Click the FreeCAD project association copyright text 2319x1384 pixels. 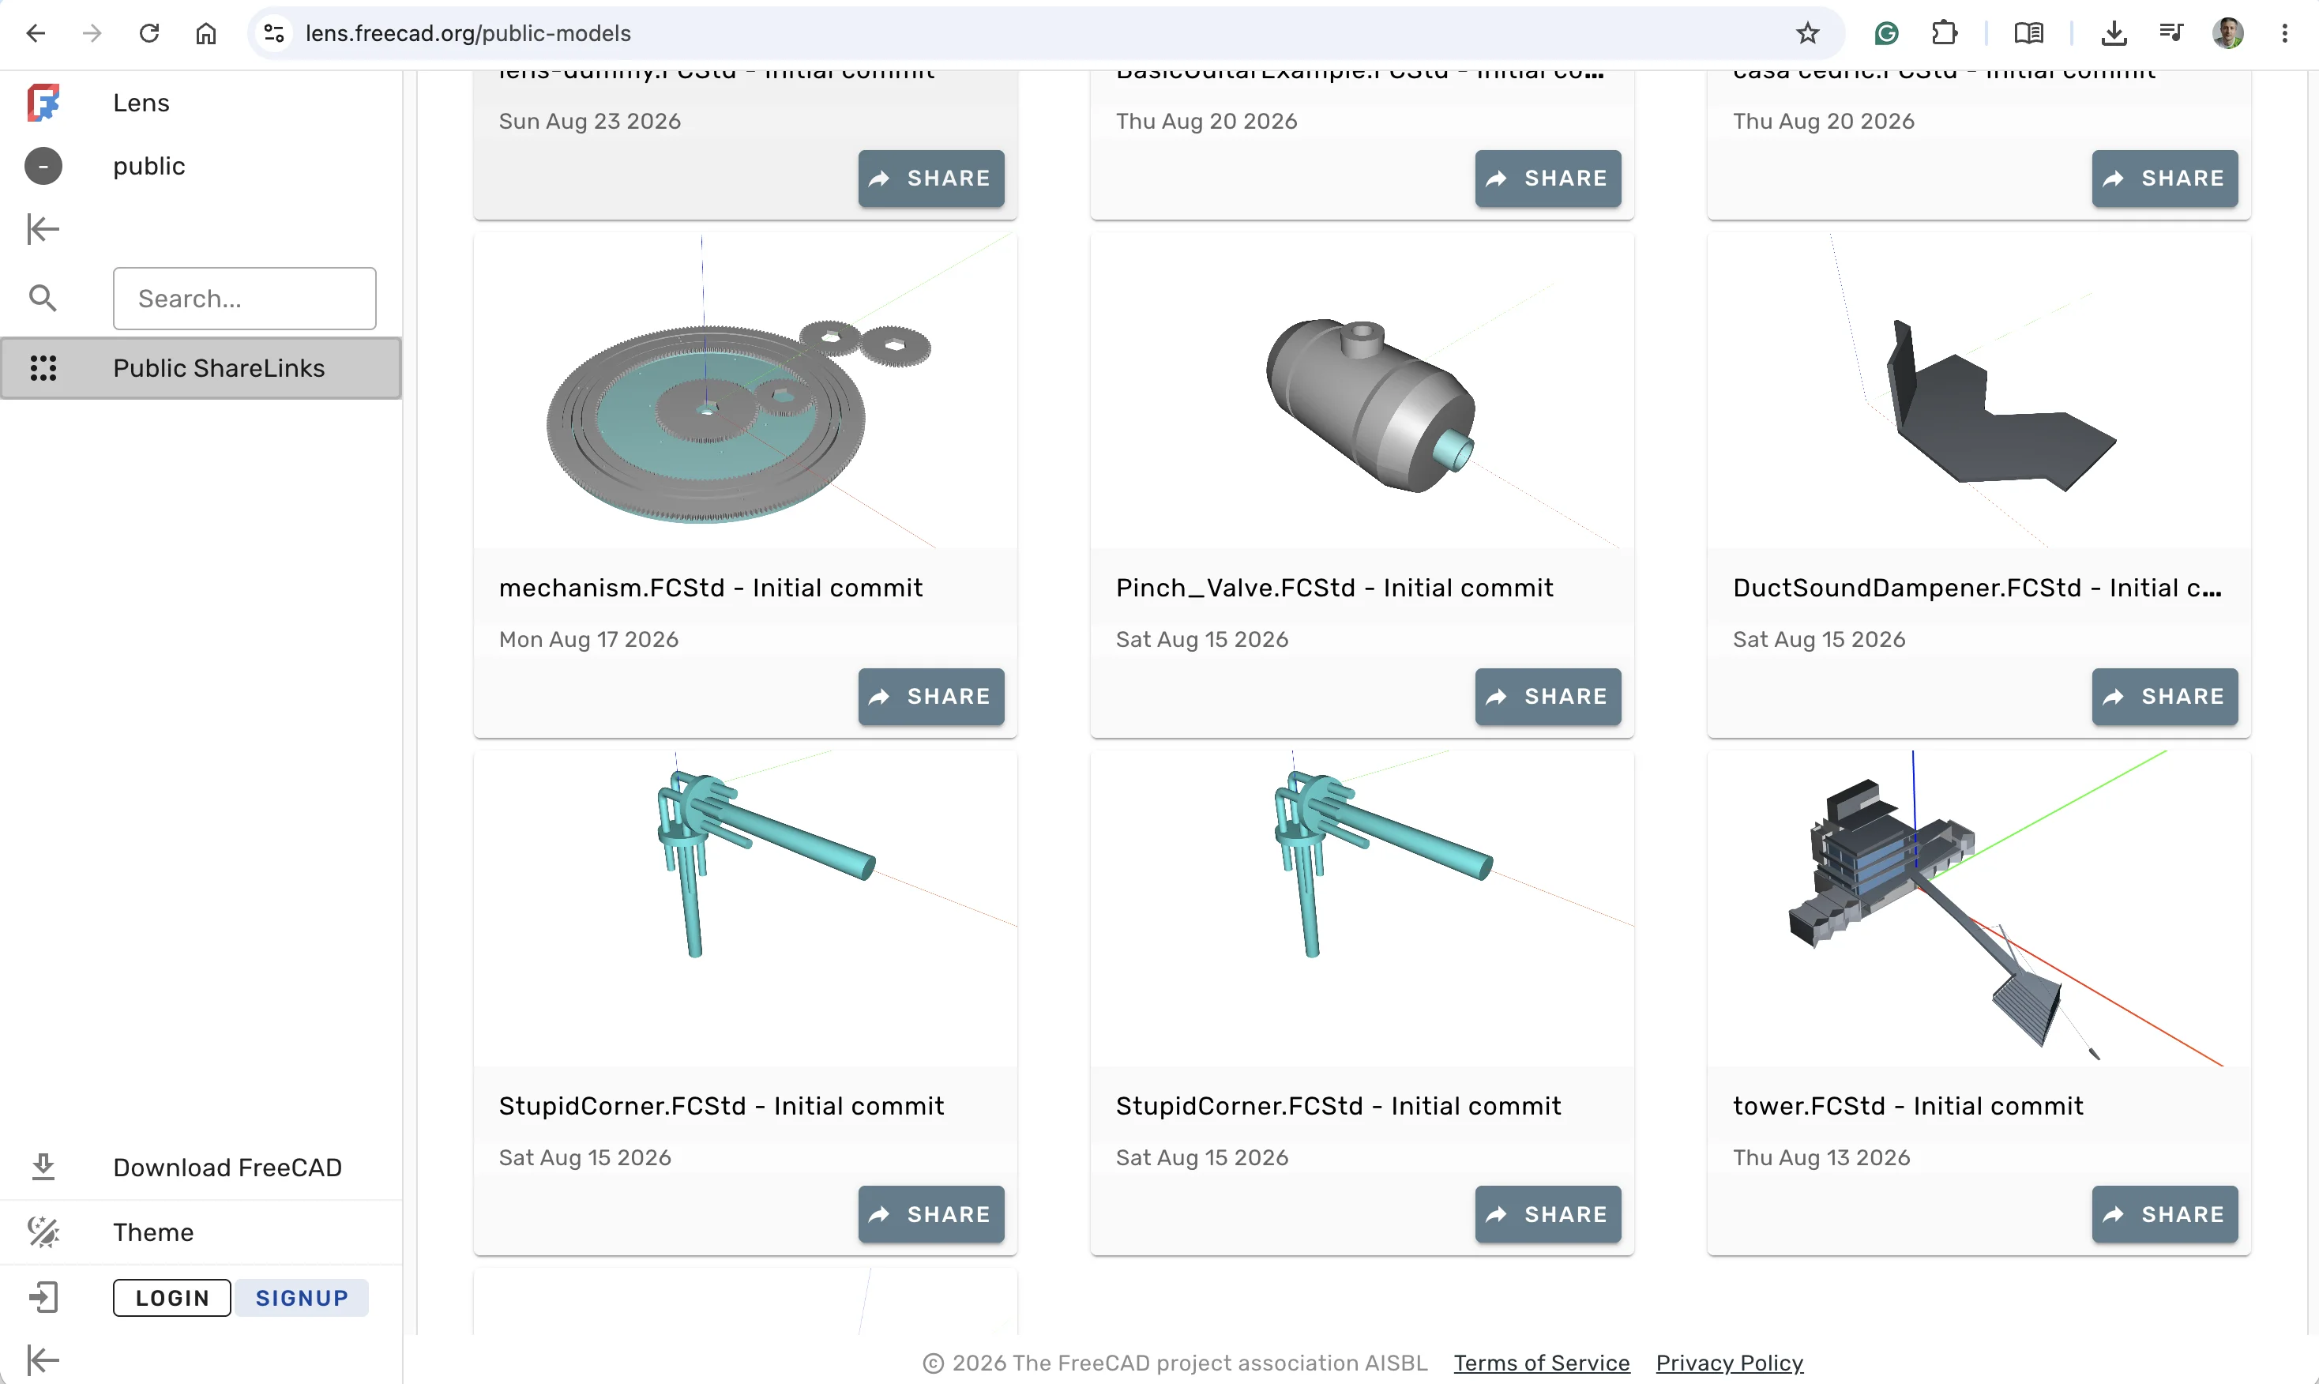(1175, 1363)
